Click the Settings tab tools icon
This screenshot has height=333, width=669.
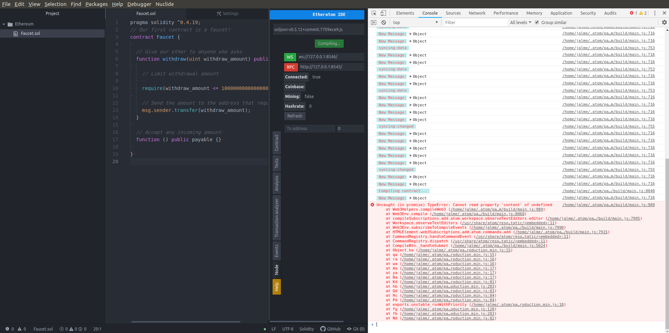219,14
